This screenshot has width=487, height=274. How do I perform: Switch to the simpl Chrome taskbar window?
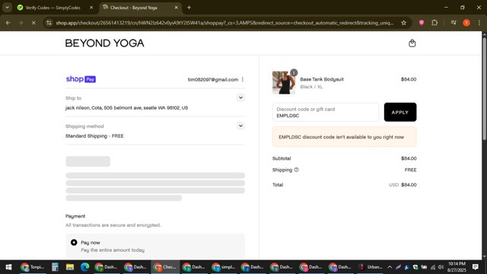click(223, 267)
